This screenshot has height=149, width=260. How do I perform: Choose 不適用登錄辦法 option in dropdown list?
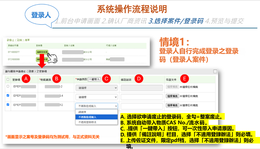point(96,122)
